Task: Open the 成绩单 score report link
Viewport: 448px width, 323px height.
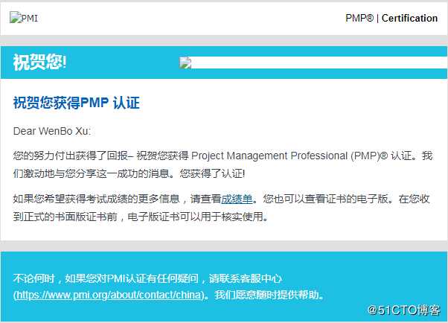Action: click(x=237, y=199)
